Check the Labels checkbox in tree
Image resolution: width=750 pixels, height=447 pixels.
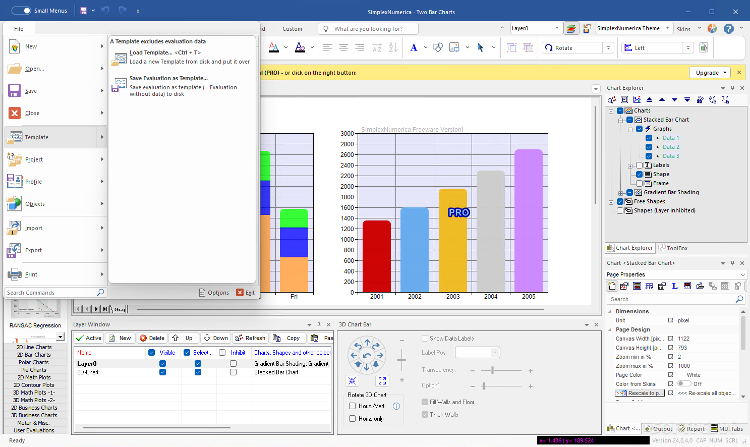(x=640, y=165)
